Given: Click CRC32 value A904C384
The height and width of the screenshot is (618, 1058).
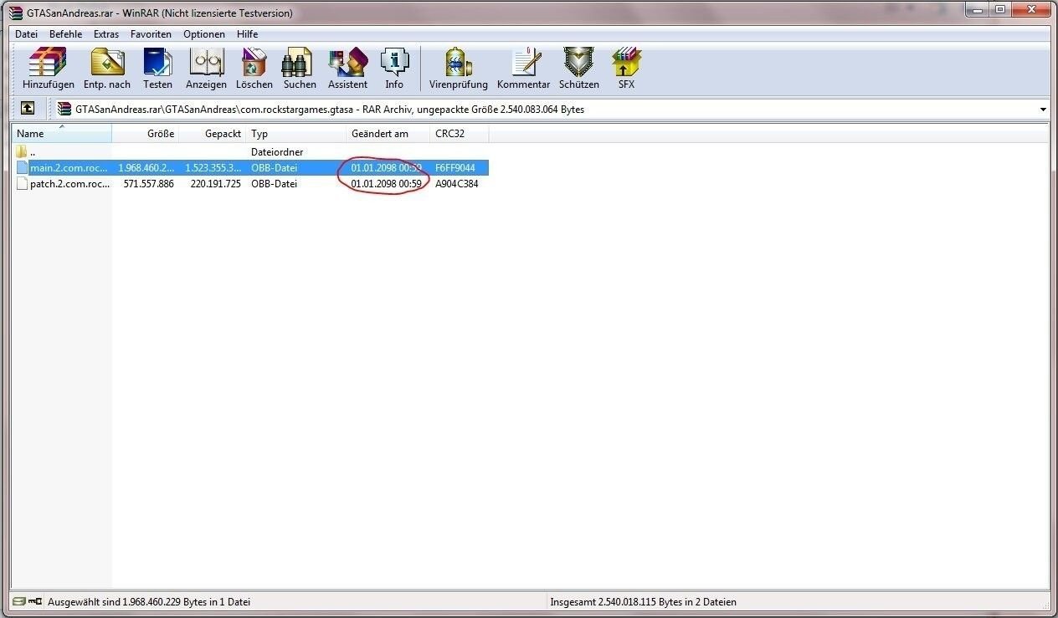Looking at the screenshot, I should point(457,184).
